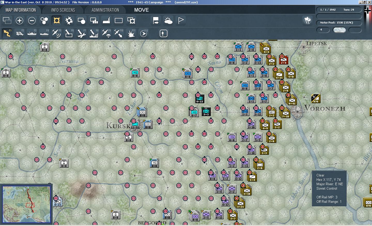Select the unit counter 4=23
The height and width of the screenshot is (226, 372).
point(57,202)
